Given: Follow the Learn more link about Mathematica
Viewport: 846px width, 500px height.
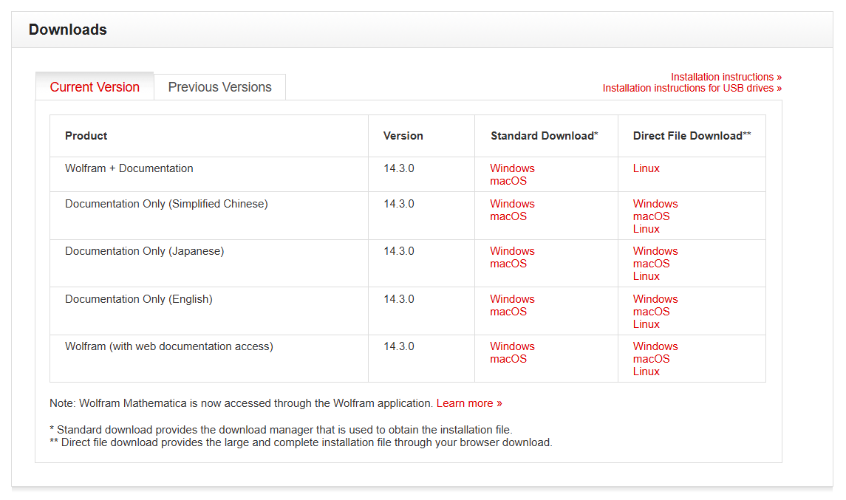Looking at the screenshot, I should [469, 403].
